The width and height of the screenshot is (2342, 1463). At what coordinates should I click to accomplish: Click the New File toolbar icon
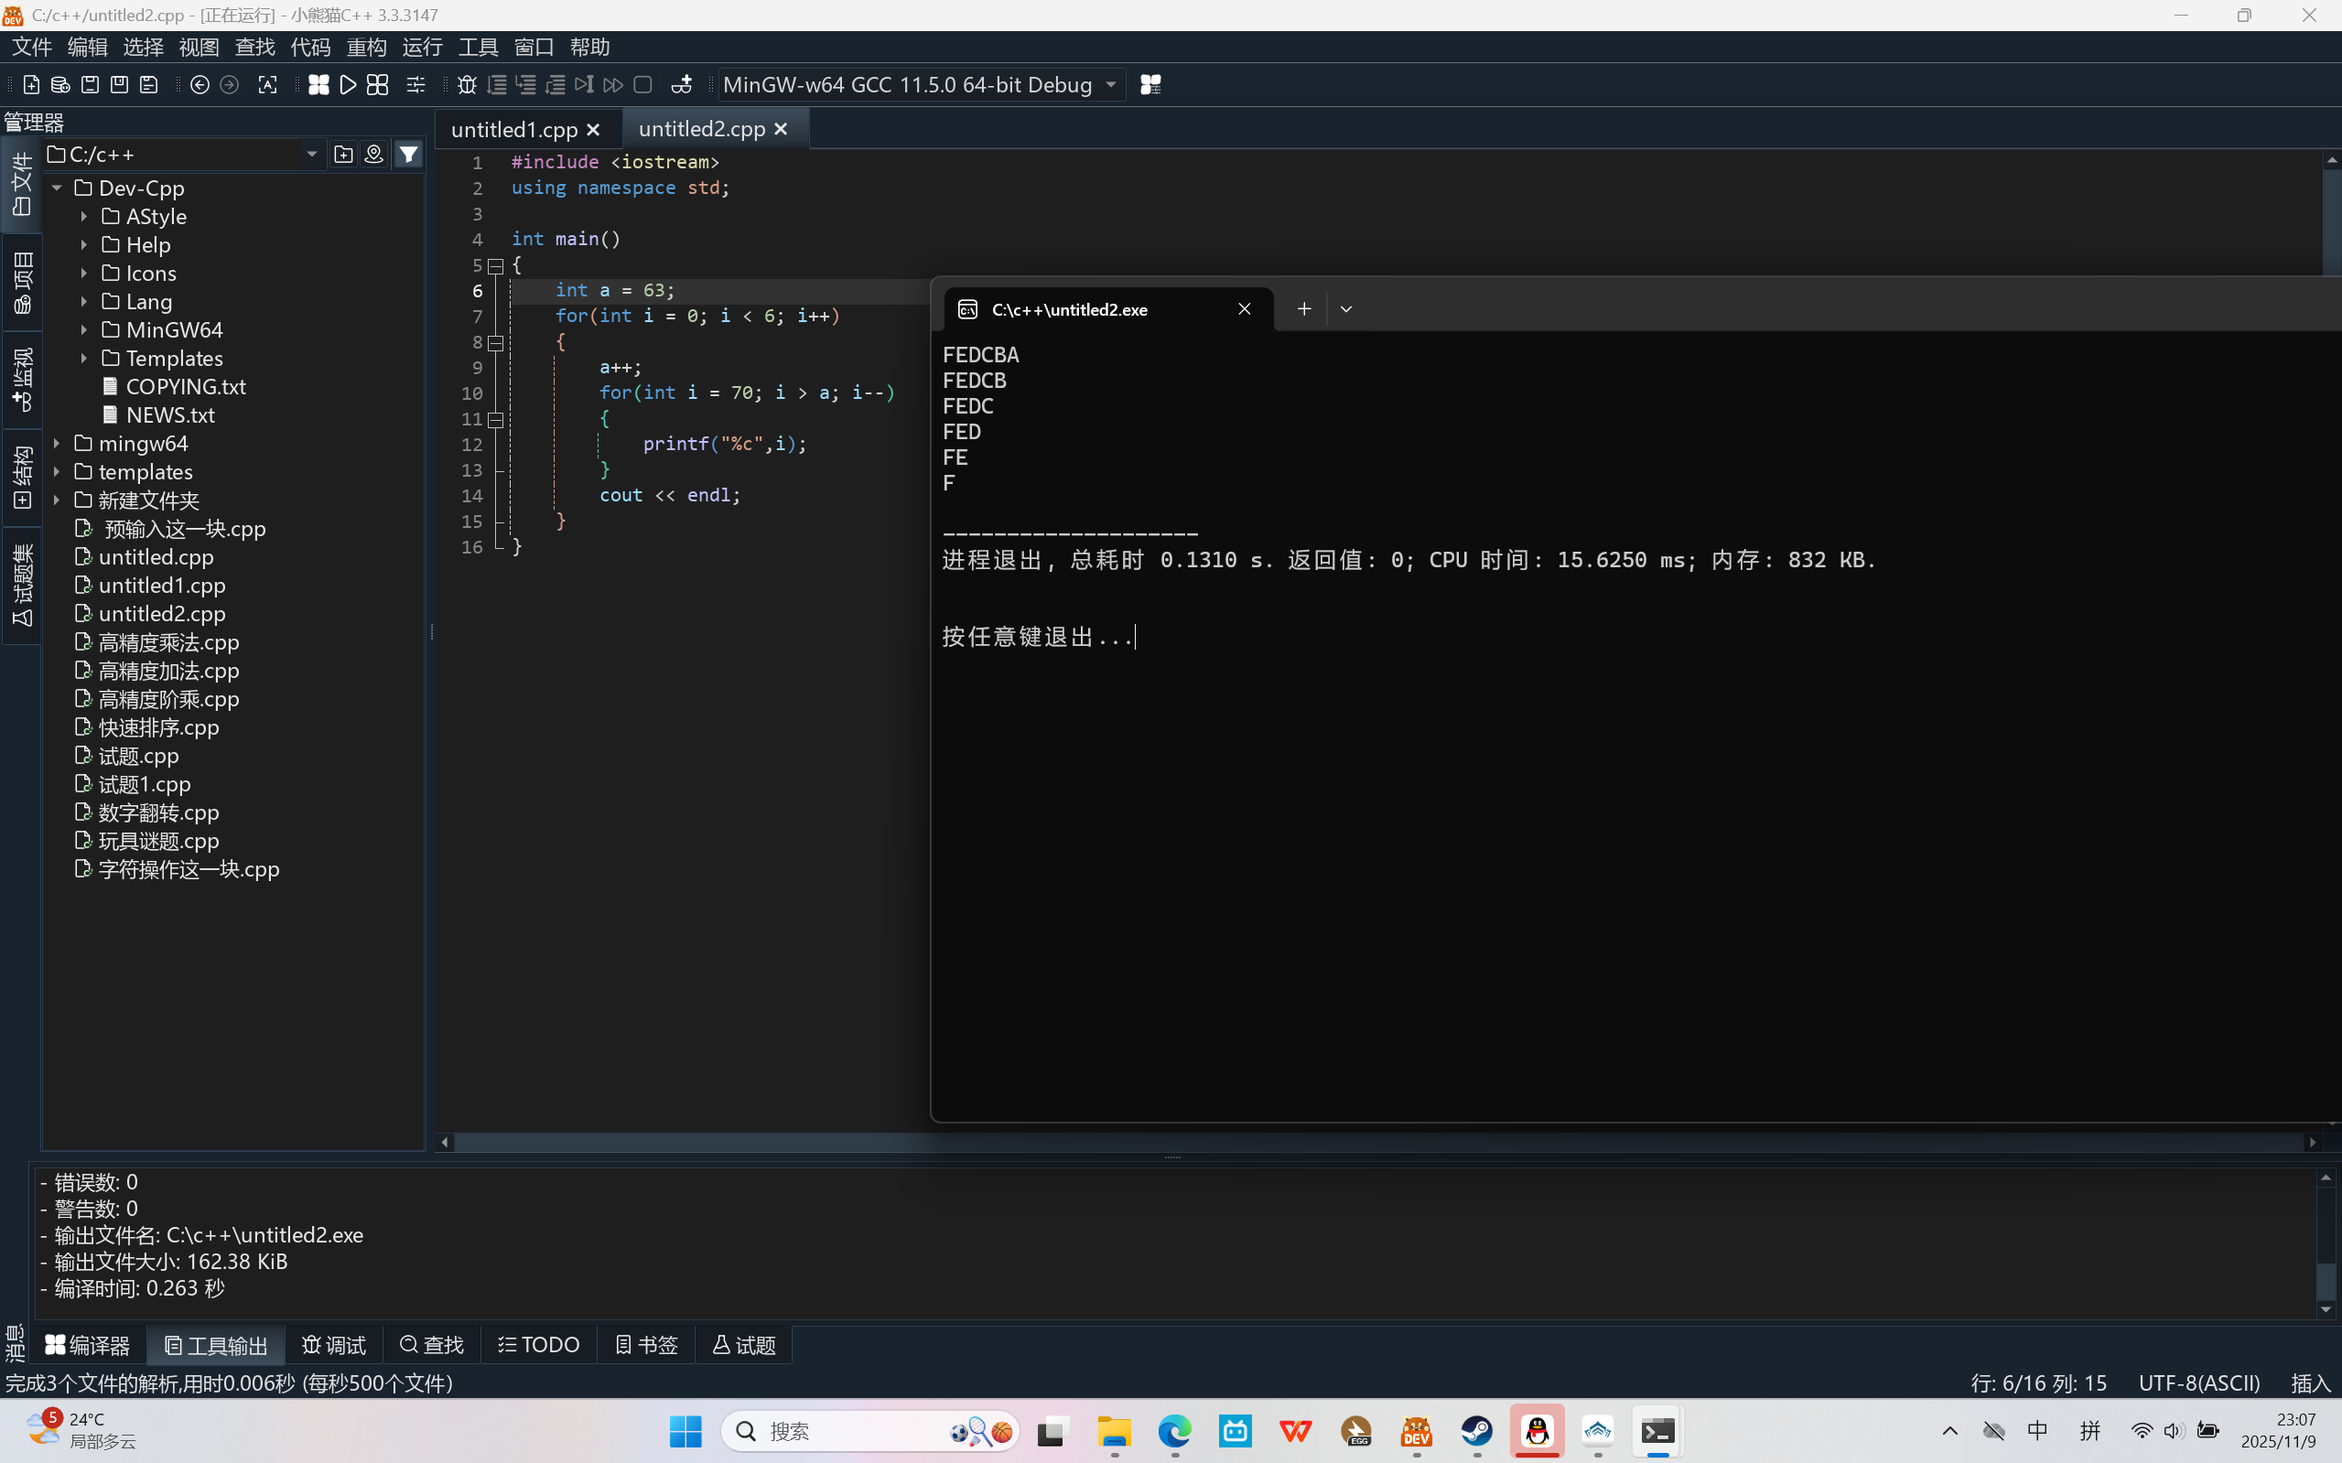point(31,85)
